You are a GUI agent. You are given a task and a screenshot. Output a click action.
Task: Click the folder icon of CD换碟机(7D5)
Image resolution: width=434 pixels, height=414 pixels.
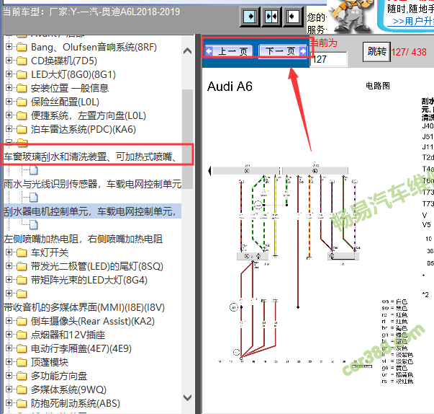(22, 61)
